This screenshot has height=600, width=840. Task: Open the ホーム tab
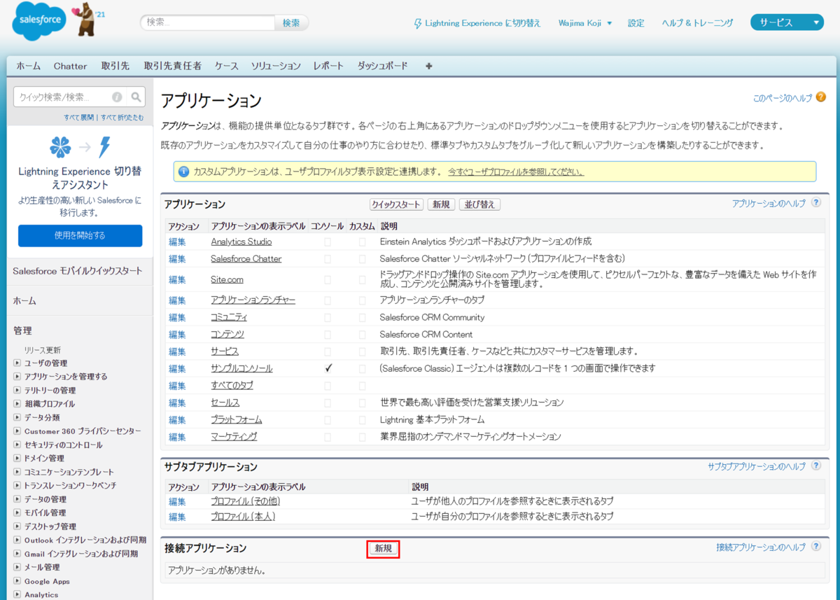(x=29, y=66)
